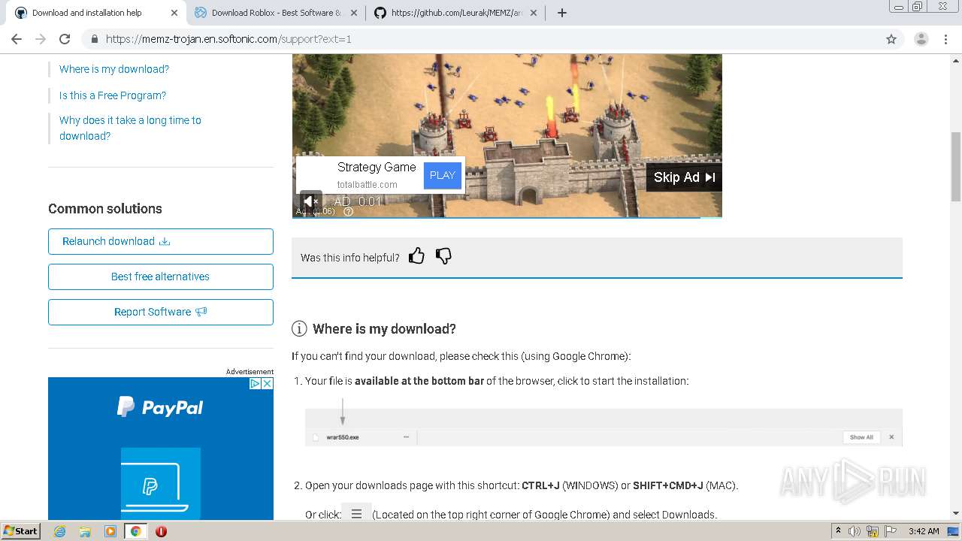This screenshot has height=541, width=962.
Task: View site security lock info
Action: tap(94, 39)
